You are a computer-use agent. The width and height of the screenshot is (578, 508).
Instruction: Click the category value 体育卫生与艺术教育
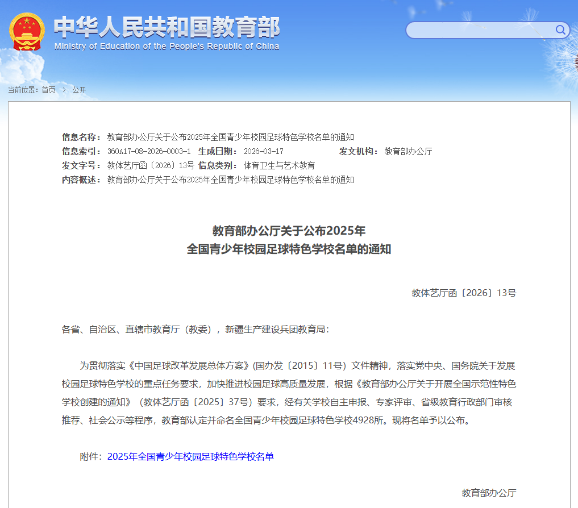click(x=279, y=165)
